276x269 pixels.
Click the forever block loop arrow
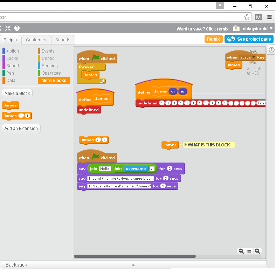tap(103, 81)
